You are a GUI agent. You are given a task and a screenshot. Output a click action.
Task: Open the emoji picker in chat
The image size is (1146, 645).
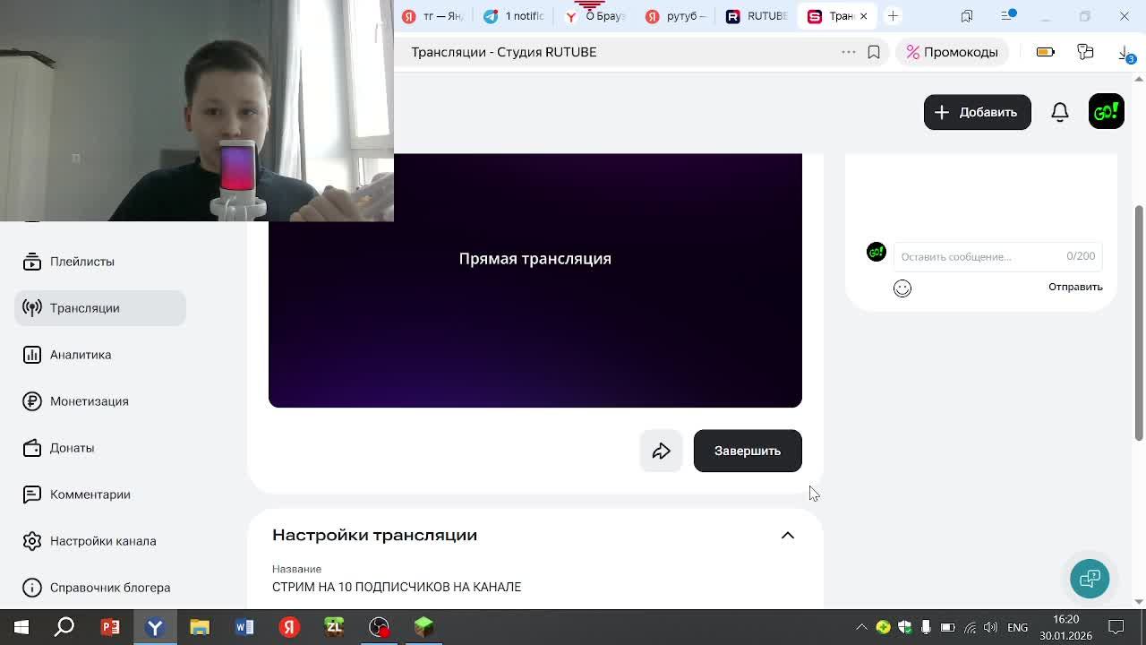pos(902,288)
